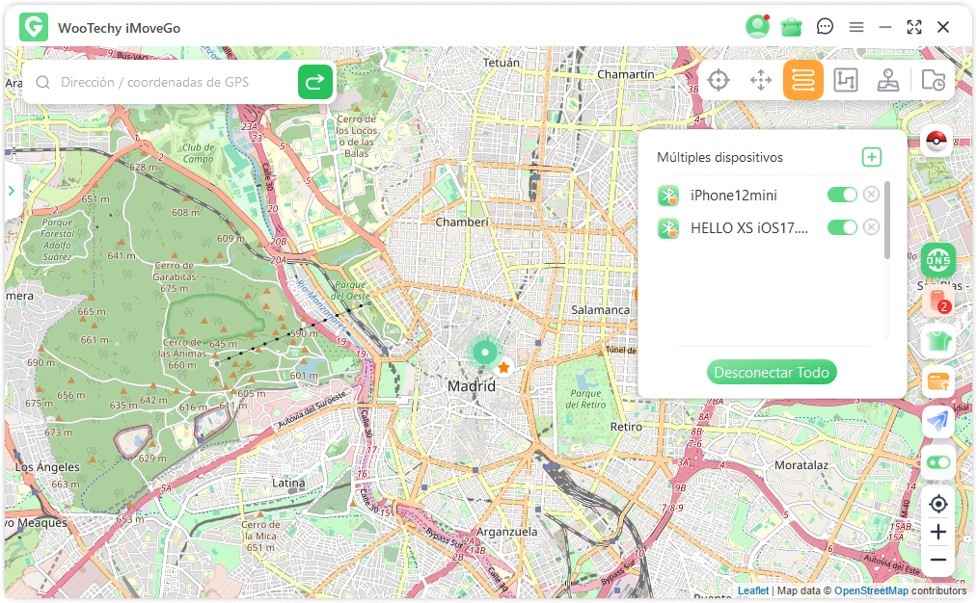Select the multi-spot route mode icon
Screen dimensions: 977x603
tap(845, 81)
